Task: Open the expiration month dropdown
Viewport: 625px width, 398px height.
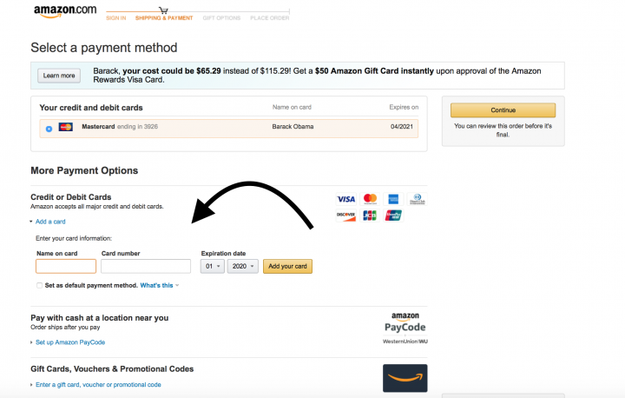Action: tap(212, 266)
